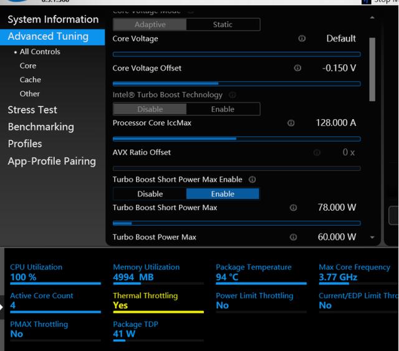The image size is (399, 351).
Task: Open the Stress Test section
Action: click(x=32, y=110)
